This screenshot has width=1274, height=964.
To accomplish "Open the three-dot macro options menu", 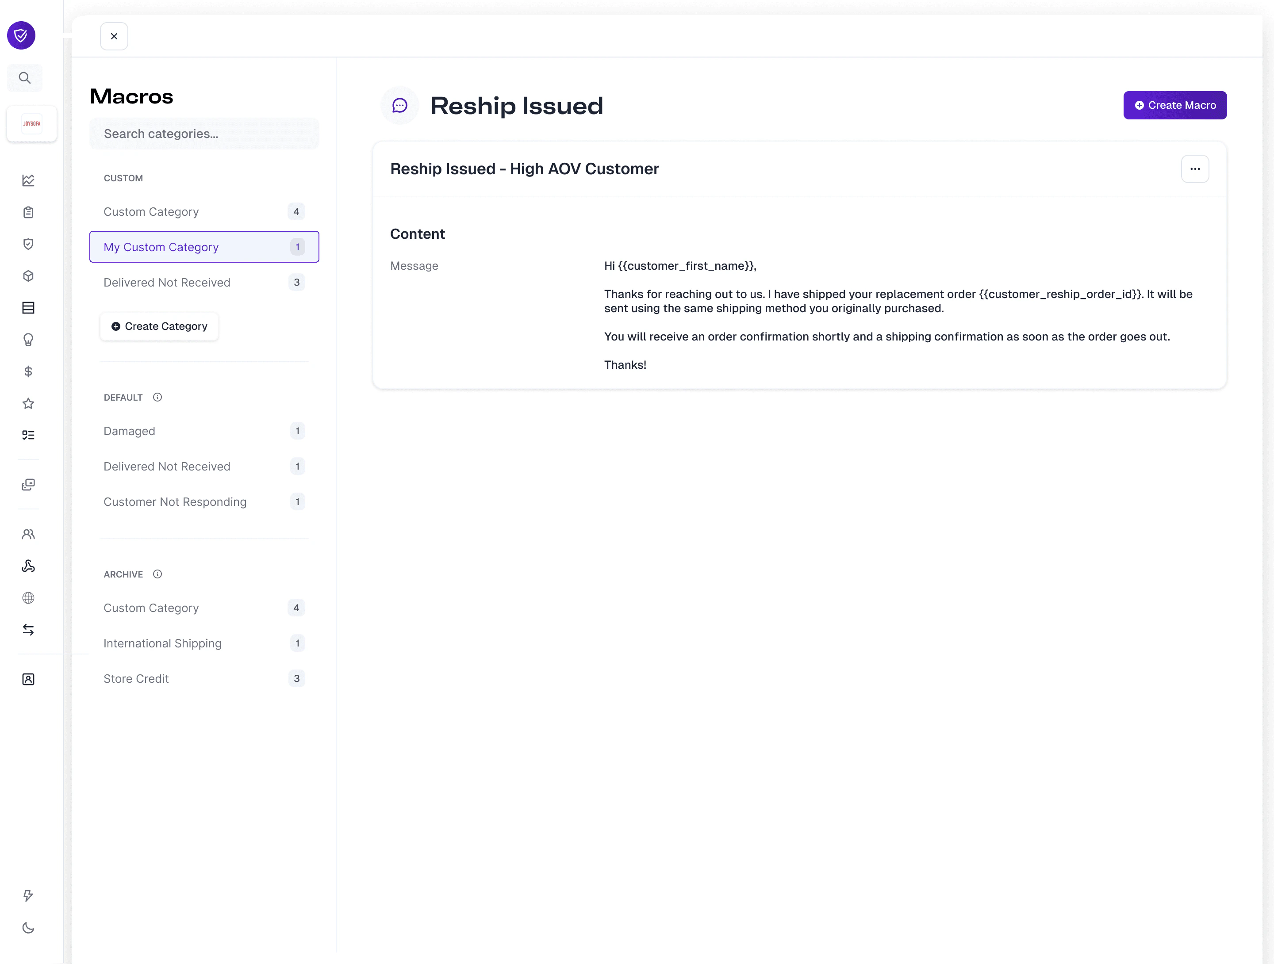I will click(1194, 169).
